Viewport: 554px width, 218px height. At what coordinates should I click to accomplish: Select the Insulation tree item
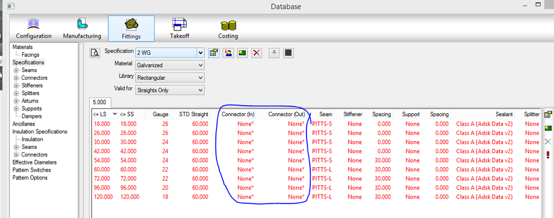pos(32,139)
